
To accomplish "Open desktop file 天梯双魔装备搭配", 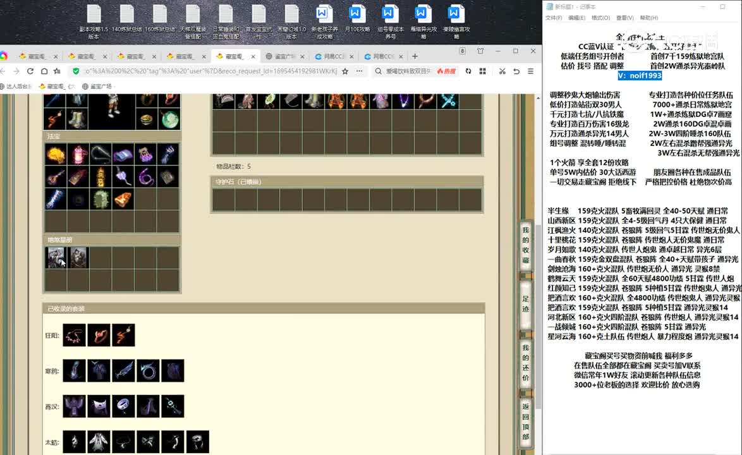I will click(x=193, y=21).
